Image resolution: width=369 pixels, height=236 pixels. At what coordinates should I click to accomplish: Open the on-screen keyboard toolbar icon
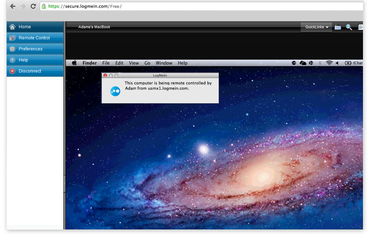click(338, 27)
